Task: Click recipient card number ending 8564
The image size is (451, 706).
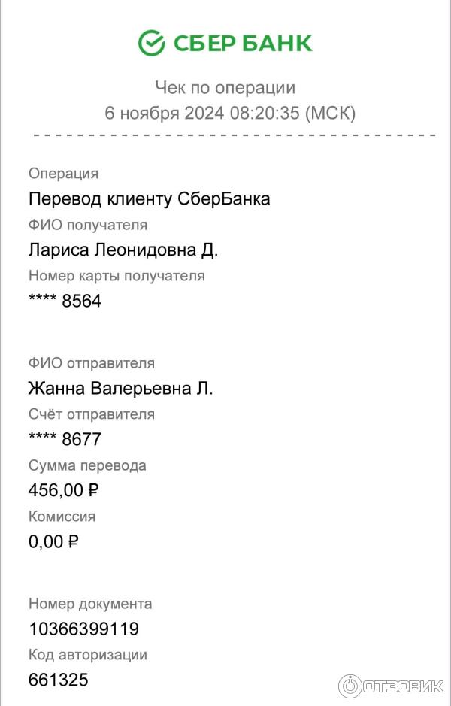Action: [x=65, y=301]
